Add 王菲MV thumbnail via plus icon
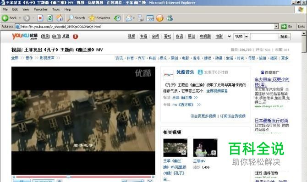The image size is (307, 182). coord(214,153)
